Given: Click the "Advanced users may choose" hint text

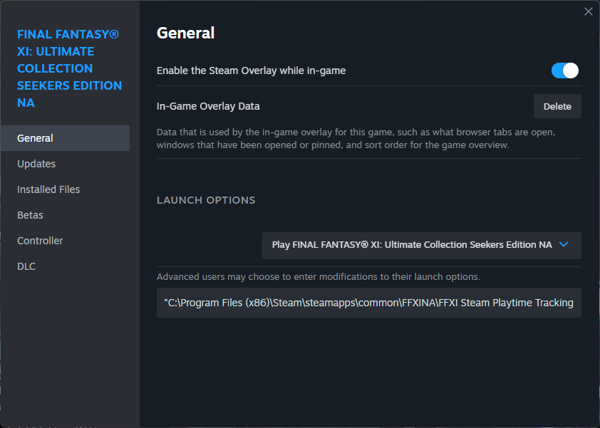Looking at the screenshot, I should pos(319,276).
